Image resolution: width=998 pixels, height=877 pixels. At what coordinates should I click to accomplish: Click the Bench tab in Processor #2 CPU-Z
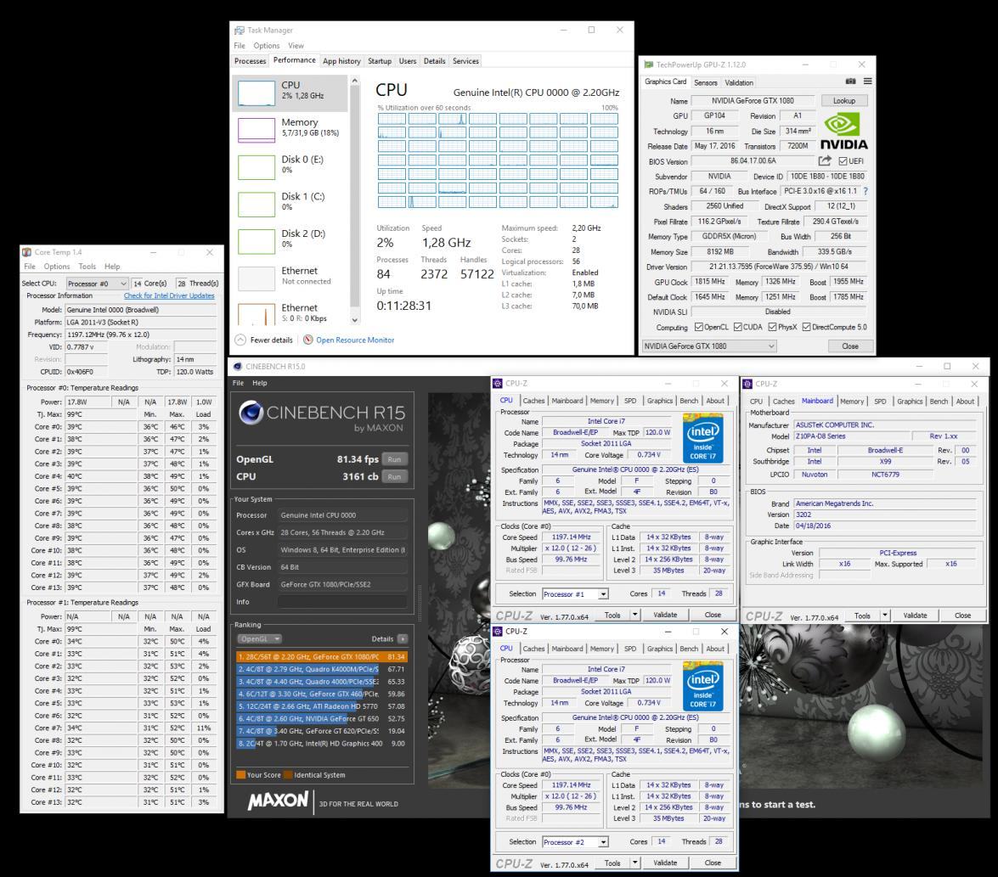click(689, 649)
